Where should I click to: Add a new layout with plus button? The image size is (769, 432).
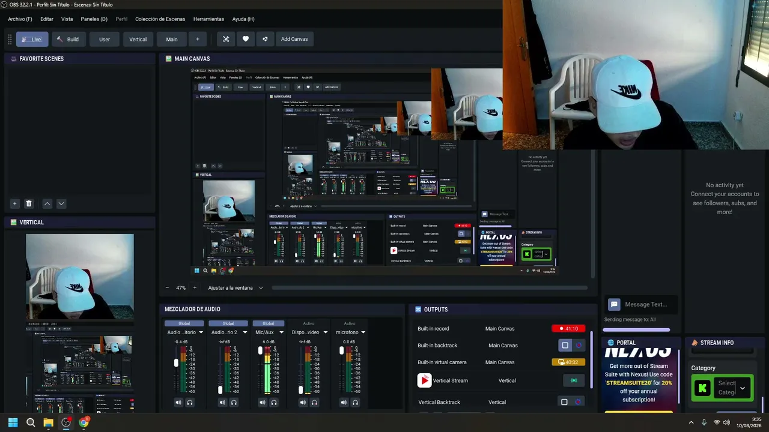198,39
